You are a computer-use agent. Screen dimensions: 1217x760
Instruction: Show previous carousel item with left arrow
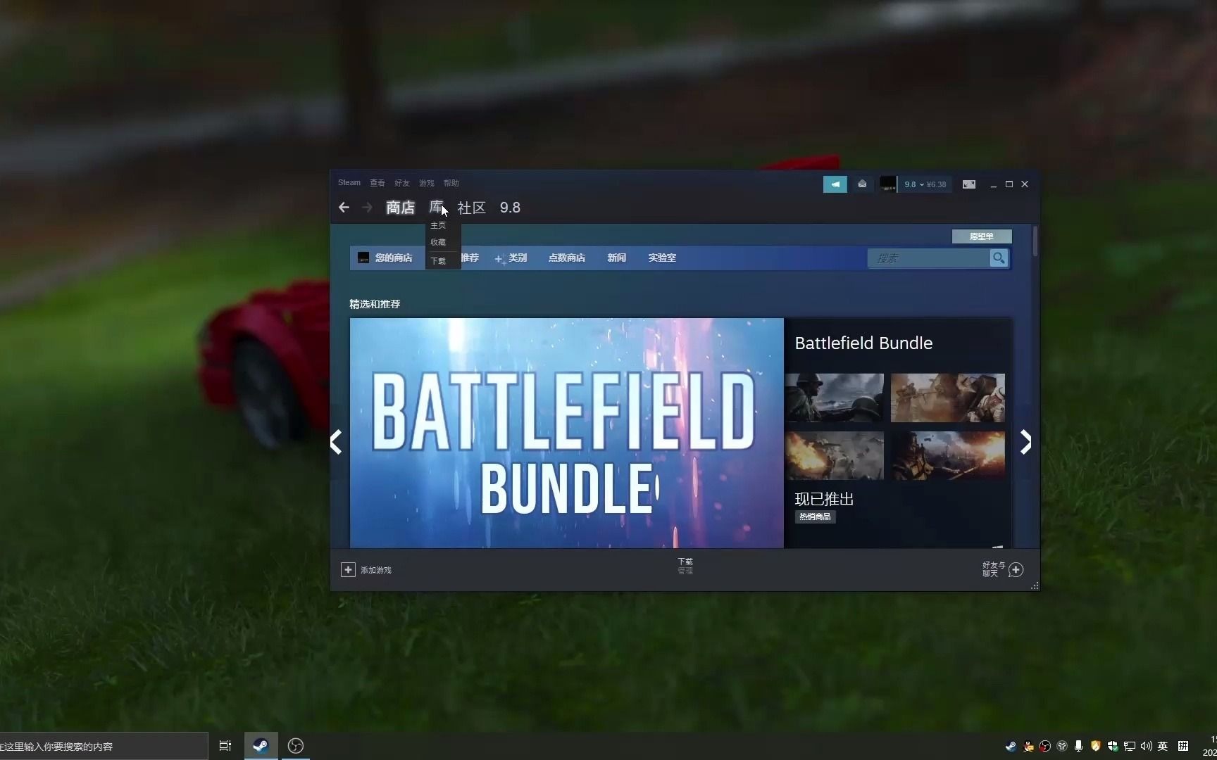tap(337, 442)
